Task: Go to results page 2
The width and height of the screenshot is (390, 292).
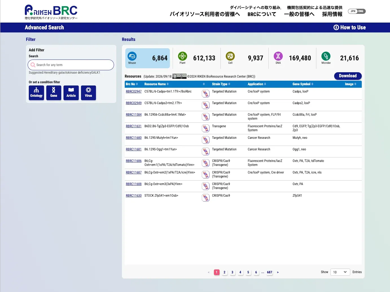Action: [x=225, y=272]
